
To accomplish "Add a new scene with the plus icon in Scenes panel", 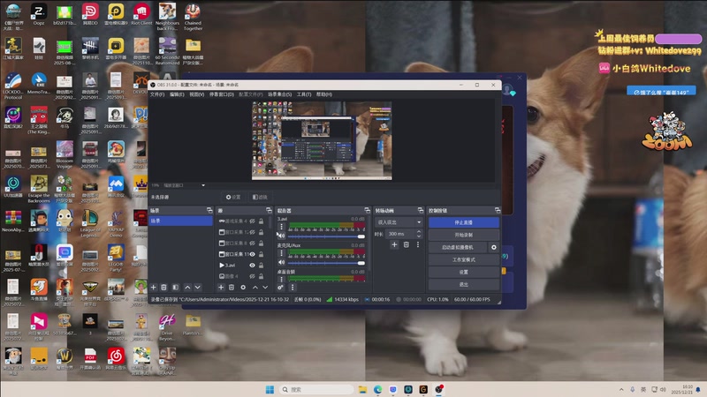I will pos(153,288).
